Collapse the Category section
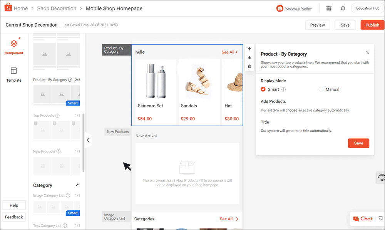 tap(78, 185)
